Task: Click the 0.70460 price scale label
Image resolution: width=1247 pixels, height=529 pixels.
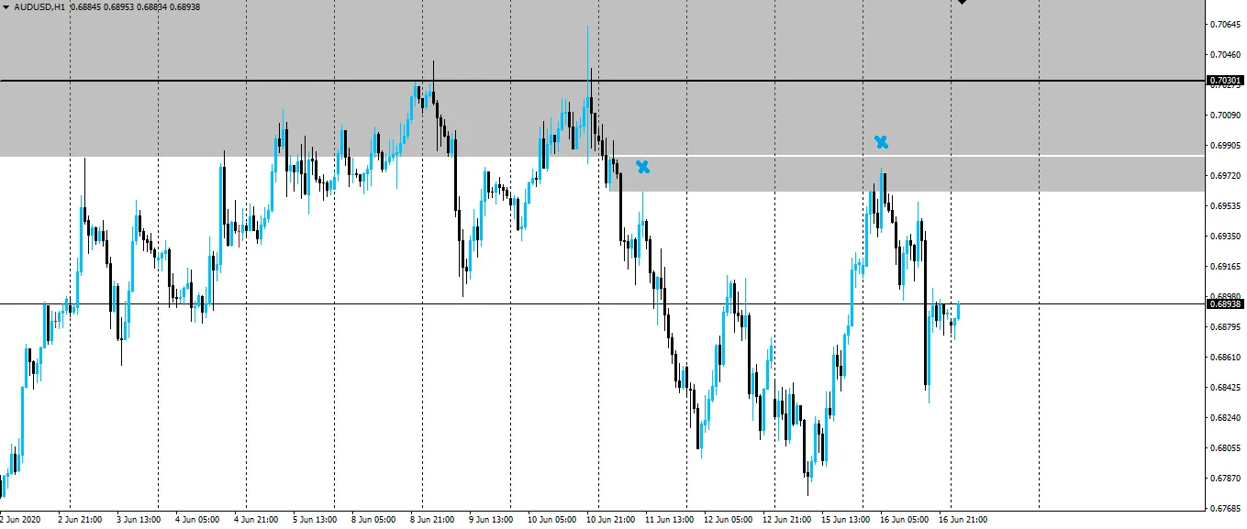Action: coord(1226,55)
